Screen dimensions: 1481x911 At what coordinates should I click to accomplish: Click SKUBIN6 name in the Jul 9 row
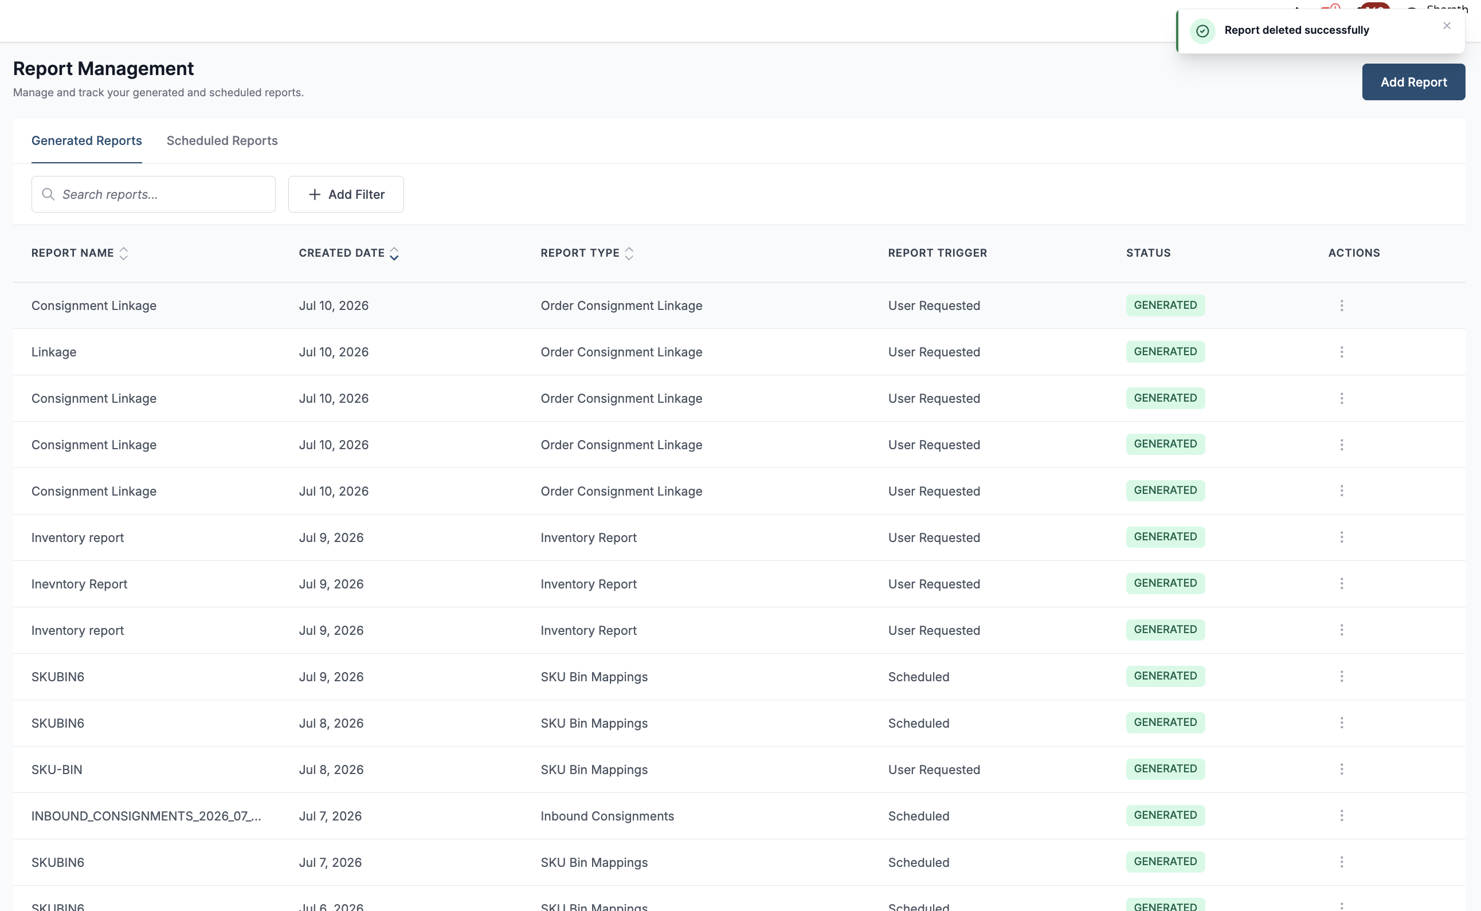coord(57,677)
